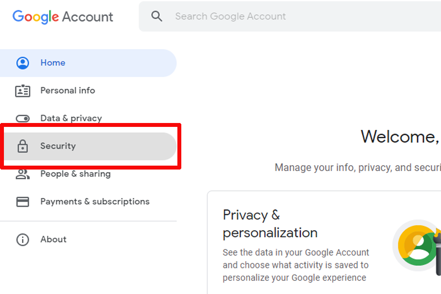Click the Google Account logo

(x=63, y=17)
